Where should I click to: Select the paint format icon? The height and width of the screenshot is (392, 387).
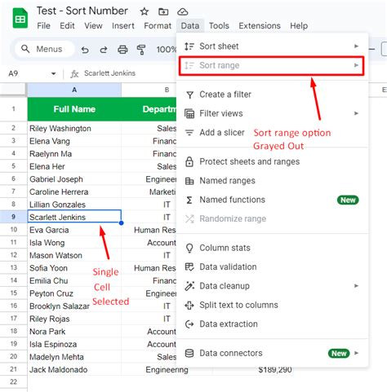(141, 50)
